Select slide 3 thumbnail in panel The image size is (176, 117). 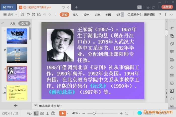[17, 74]
